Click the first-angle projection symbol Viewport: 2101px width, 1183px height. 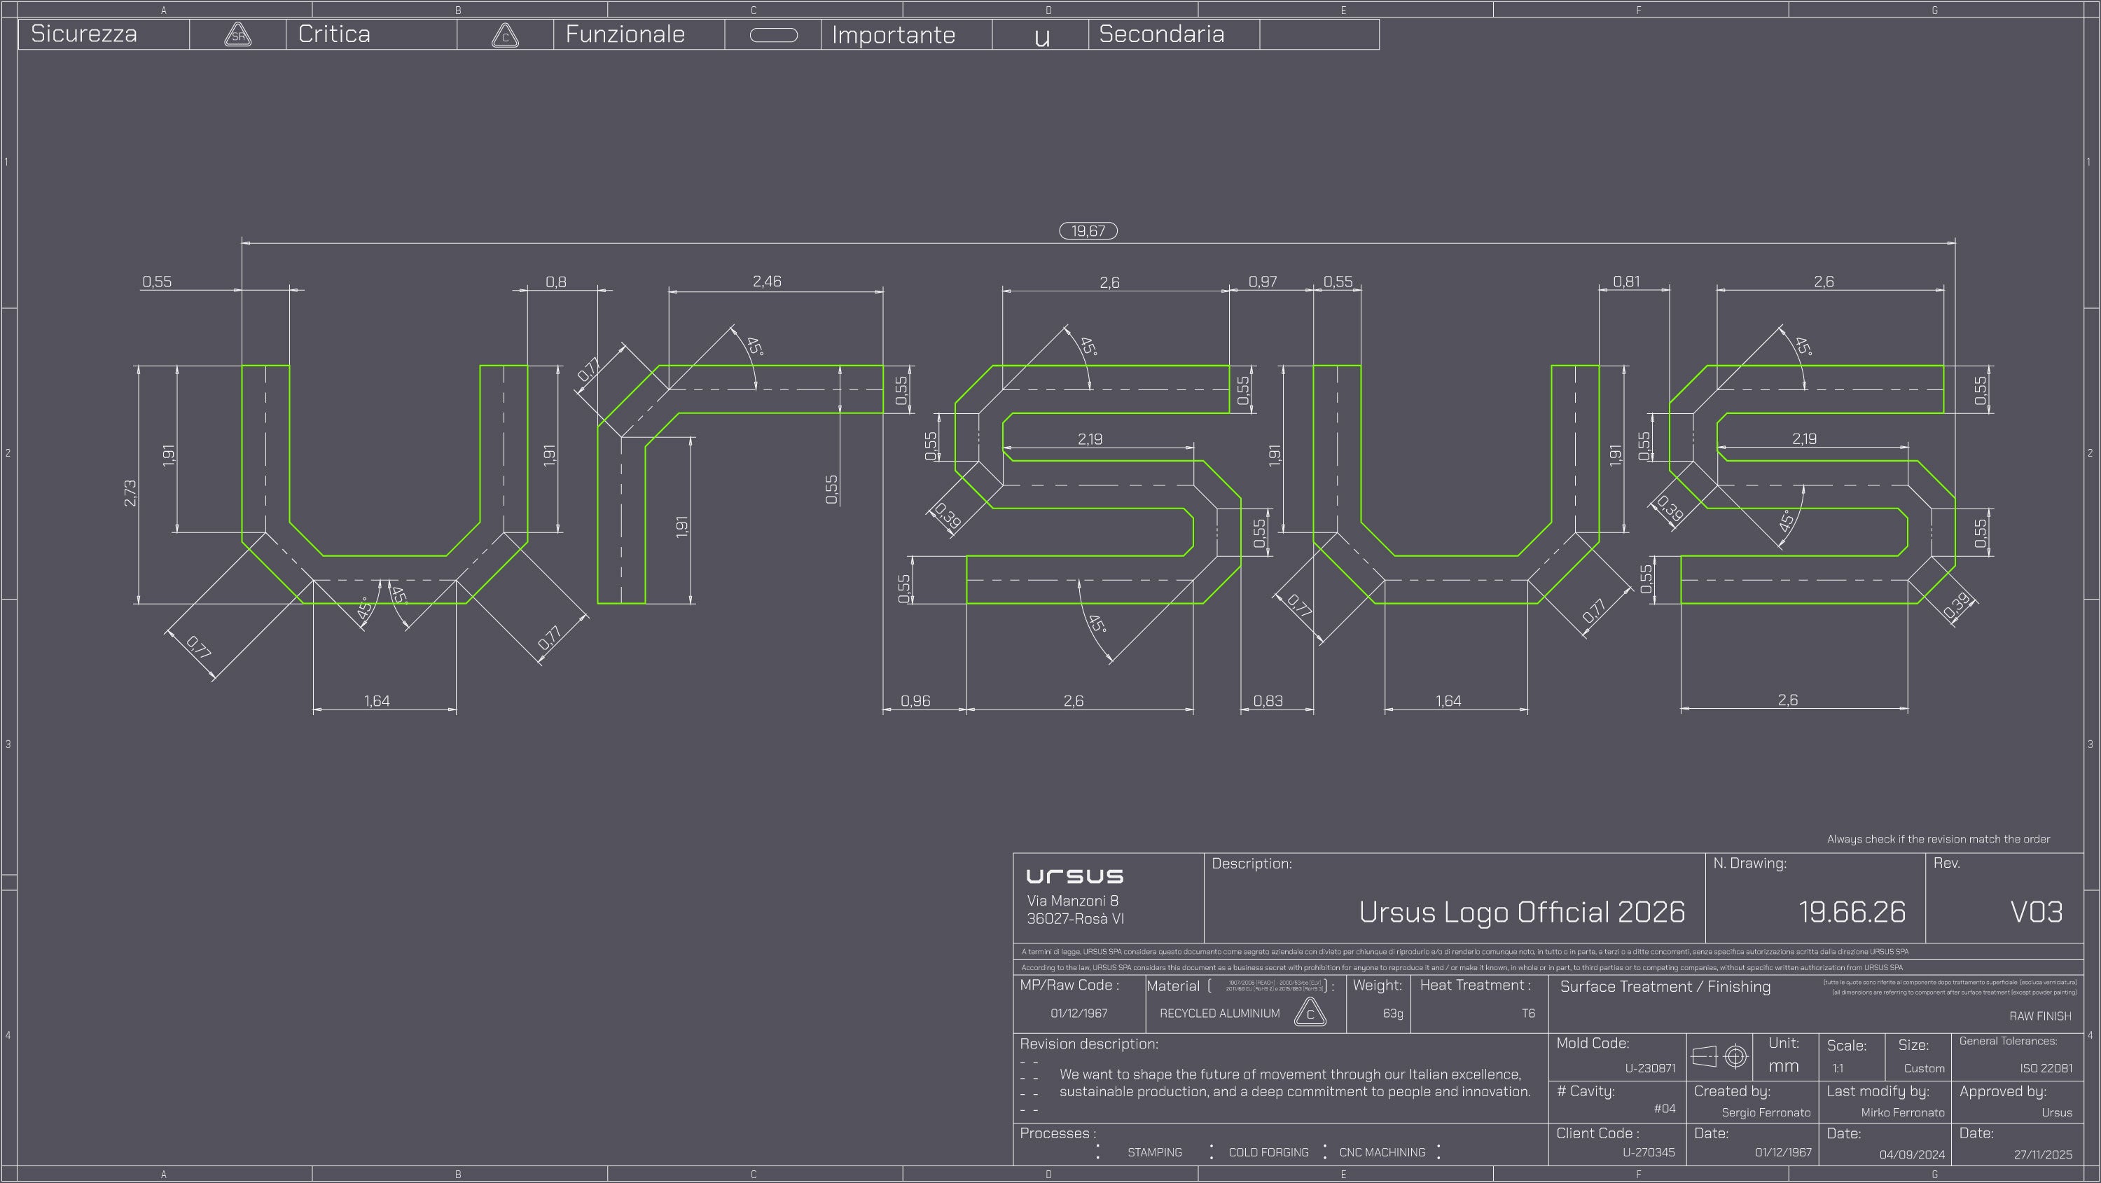[x=1719, y=1056]
